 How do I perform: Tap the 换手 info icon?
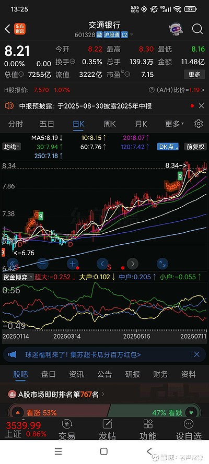72,62
